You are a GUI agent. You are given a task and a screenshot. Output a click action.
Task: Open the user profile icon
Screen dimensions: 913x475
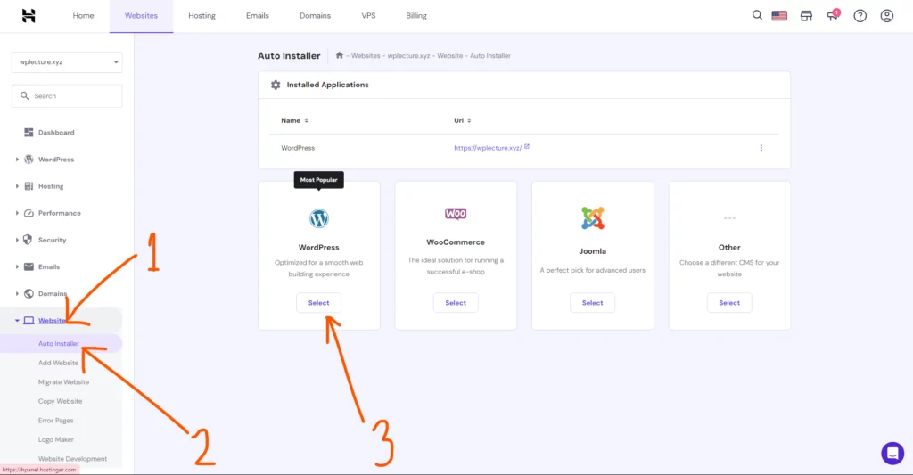887,16
